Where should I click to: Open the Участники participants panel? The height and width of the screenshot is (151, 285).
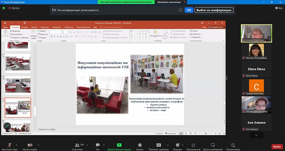[77, 145]
